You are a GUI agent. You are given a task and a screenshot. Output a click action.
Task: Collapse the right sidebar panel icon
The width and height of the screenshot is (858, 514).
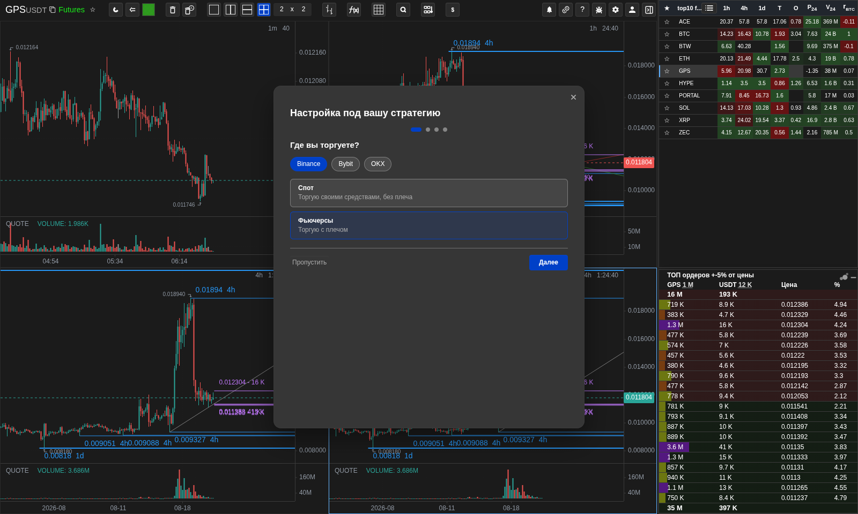(649, 10)
